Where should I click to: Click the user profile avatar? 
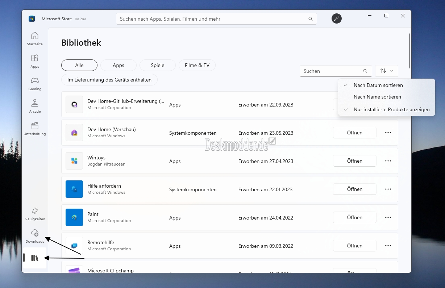click(x=337, y=18)
